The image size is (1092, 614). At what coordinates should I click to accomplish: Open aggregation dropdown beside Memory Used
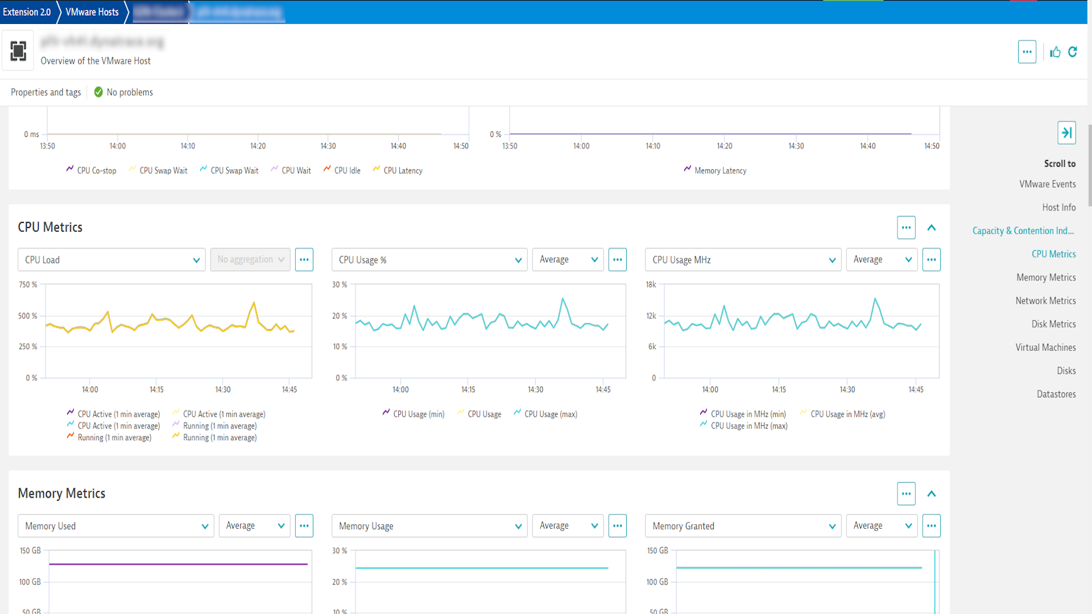pos(254,526)
